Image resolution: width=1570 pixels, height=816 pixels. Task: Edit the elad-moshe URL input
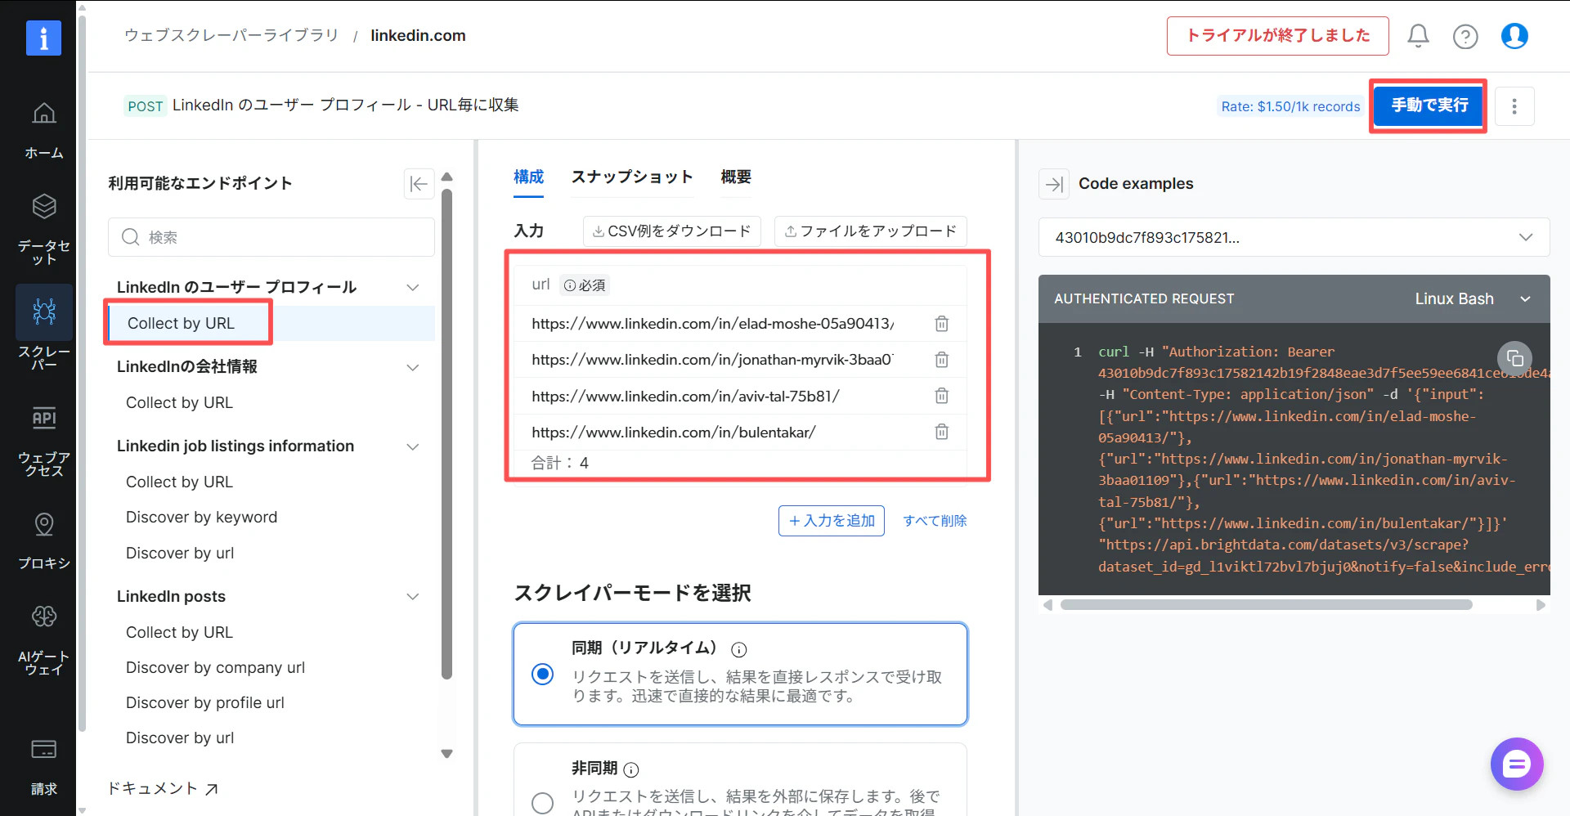click(x=713, y=324)
